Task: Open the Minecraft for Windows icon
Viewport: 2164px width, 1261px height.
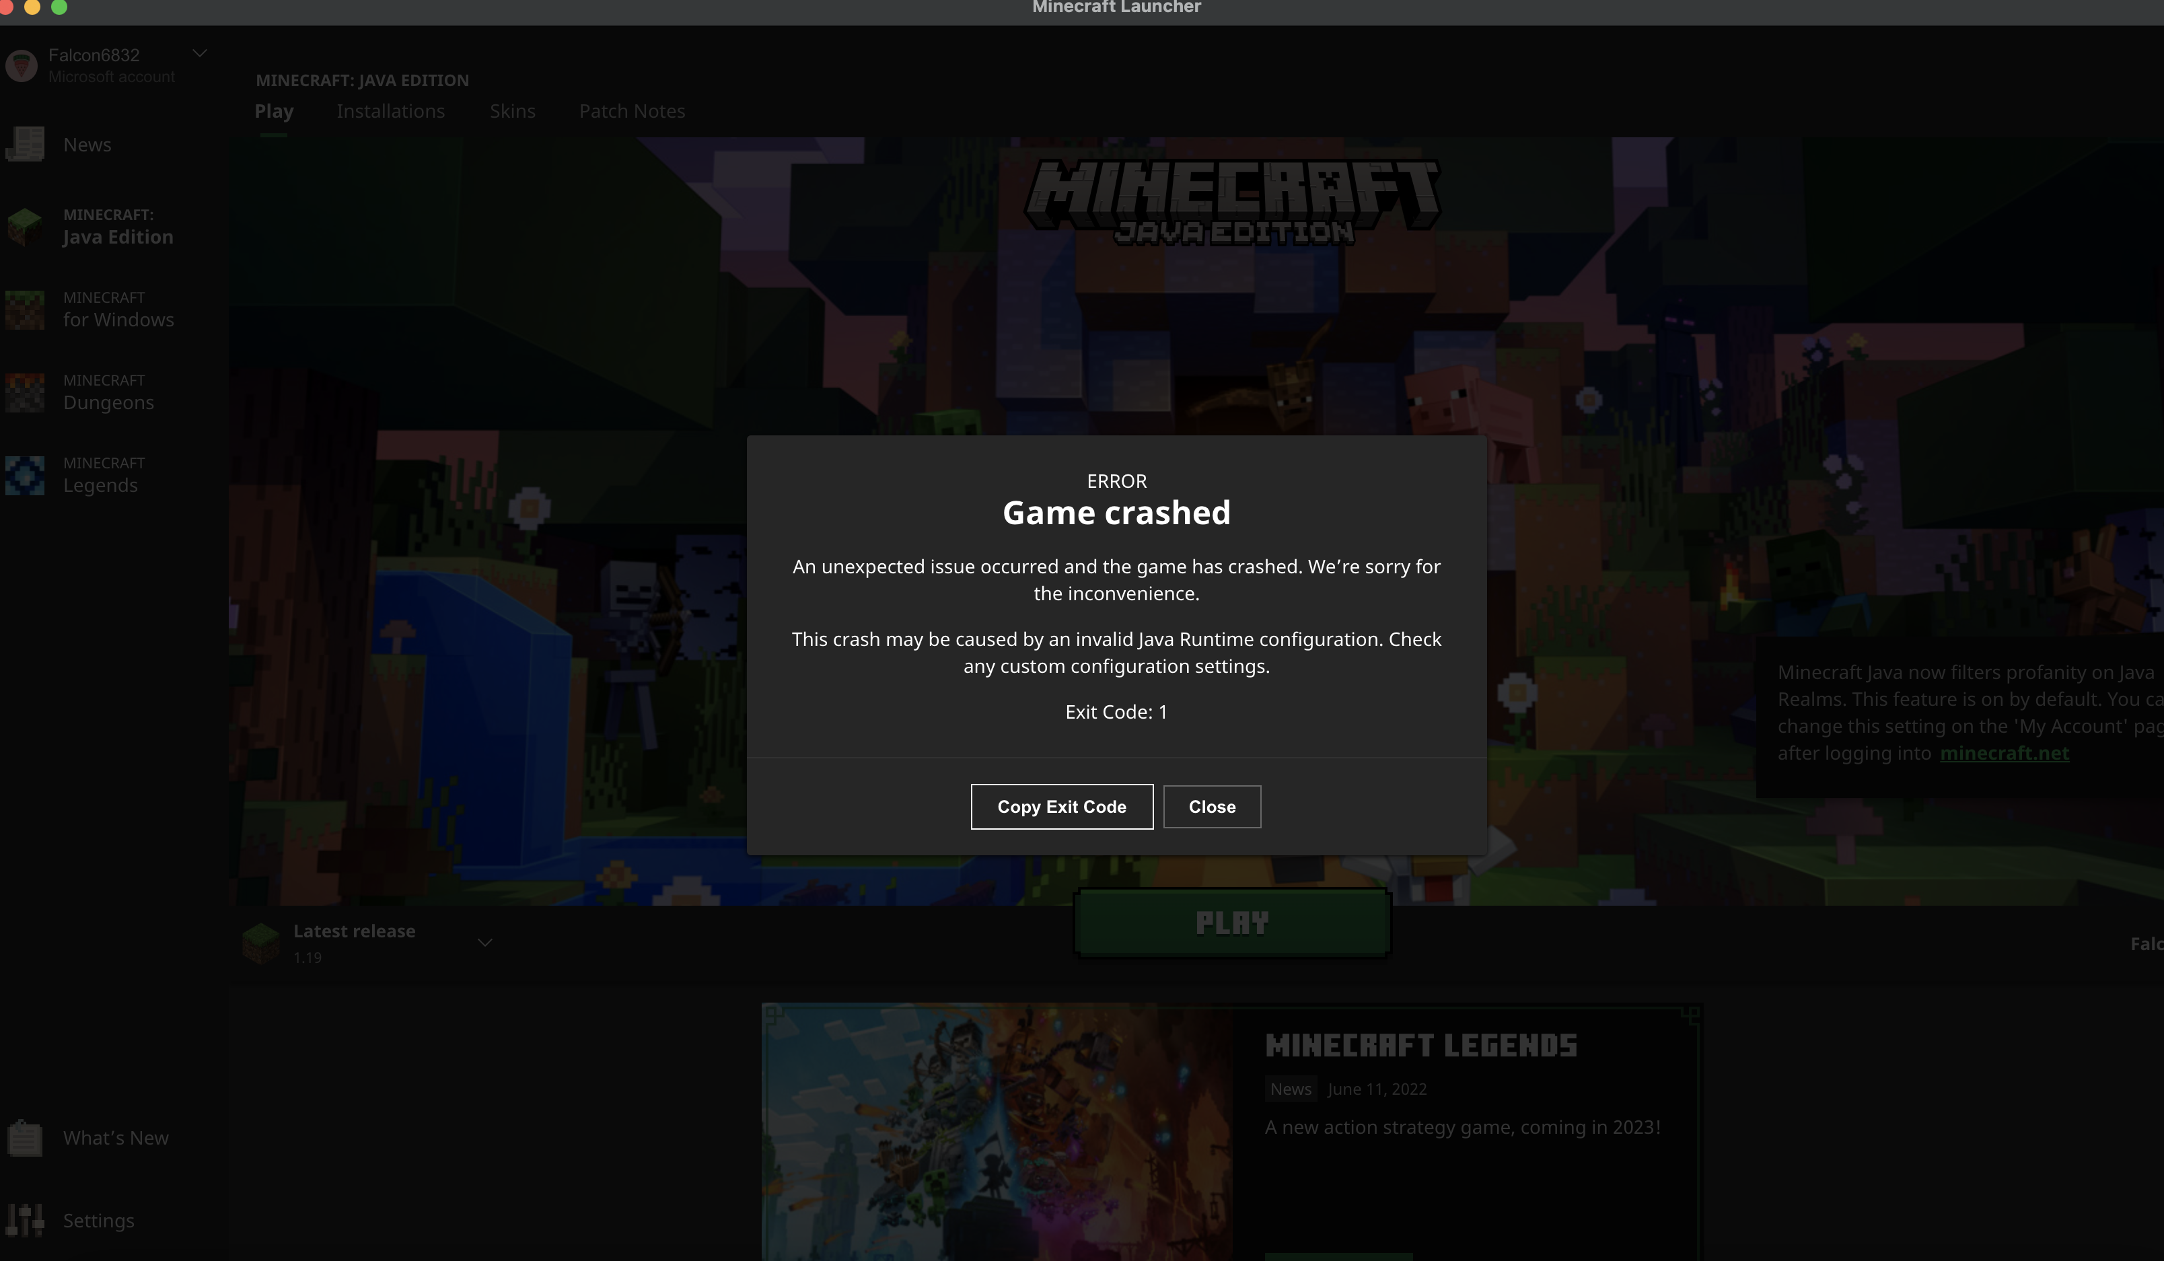Action: point(25,310)
